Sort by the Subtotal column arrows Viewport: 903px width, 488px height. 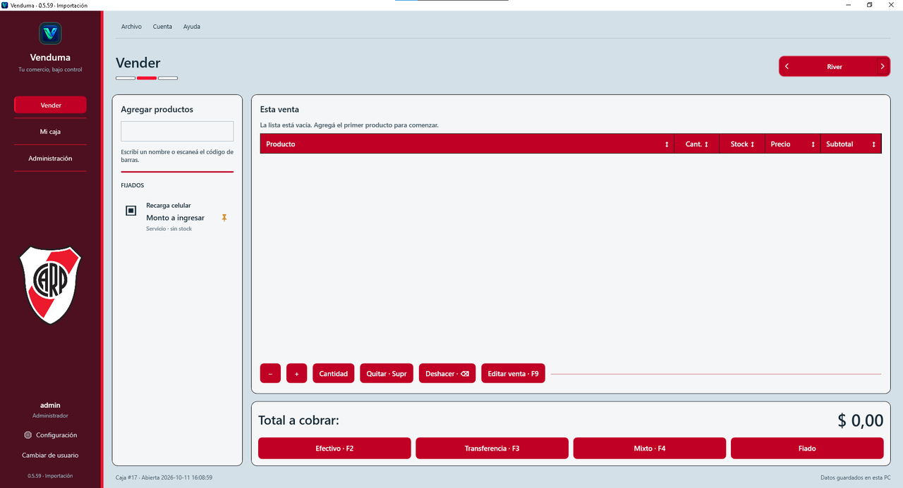point(873,144)
